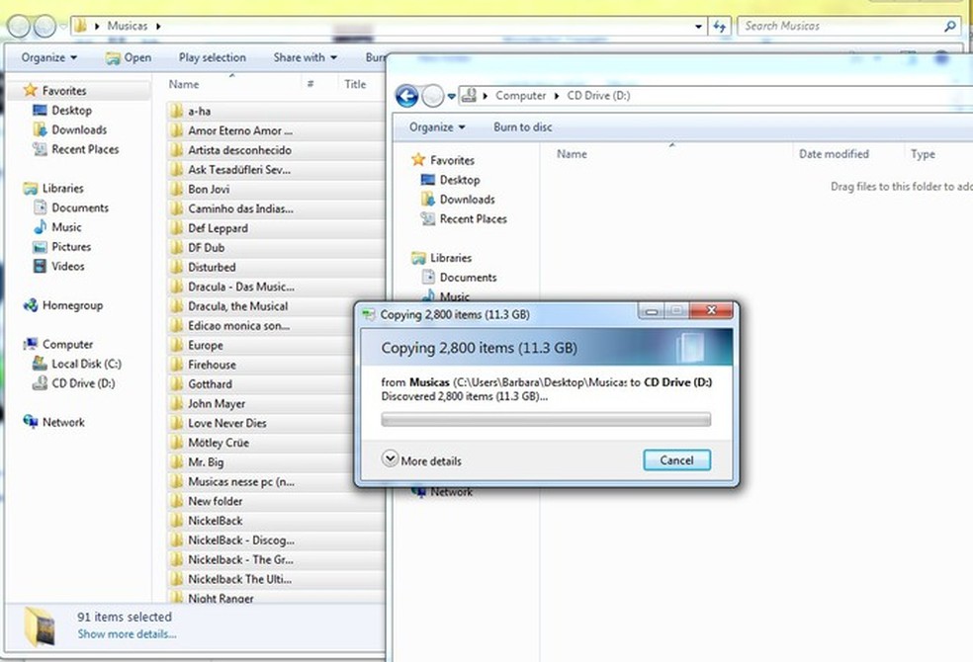Click Burn to disc

pos(522,127)
